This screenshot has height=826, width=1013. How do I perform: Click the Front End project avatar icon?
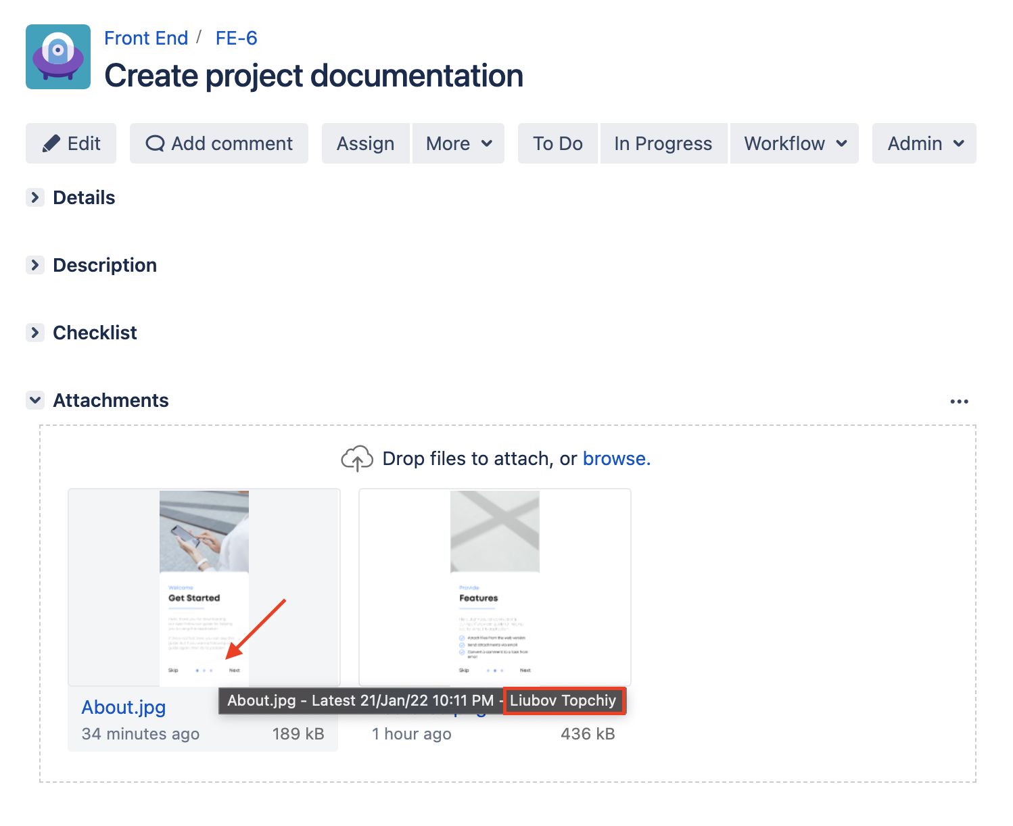point(58,57)
